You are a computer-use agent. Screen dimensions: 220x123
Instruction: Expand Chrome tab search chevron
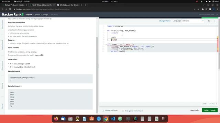(x=203, y=5)
